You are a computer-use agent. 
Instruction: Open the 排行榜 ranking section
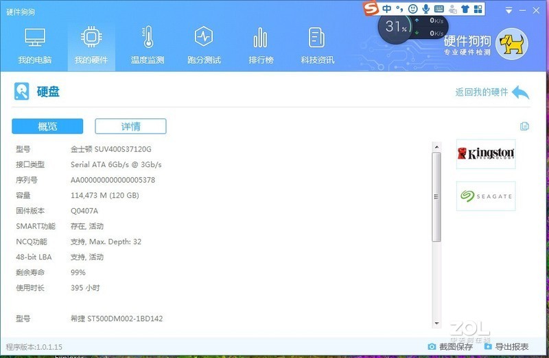coord(261,45)
